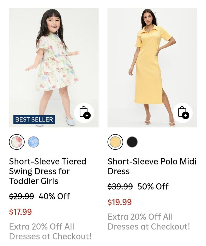Click the $17.99 sale price

point(20,212)
